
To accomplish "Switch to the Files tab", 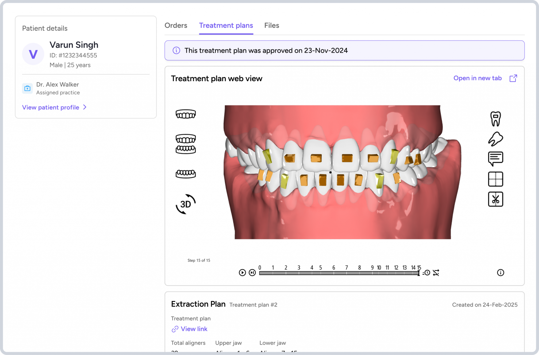I will [272, 25].
